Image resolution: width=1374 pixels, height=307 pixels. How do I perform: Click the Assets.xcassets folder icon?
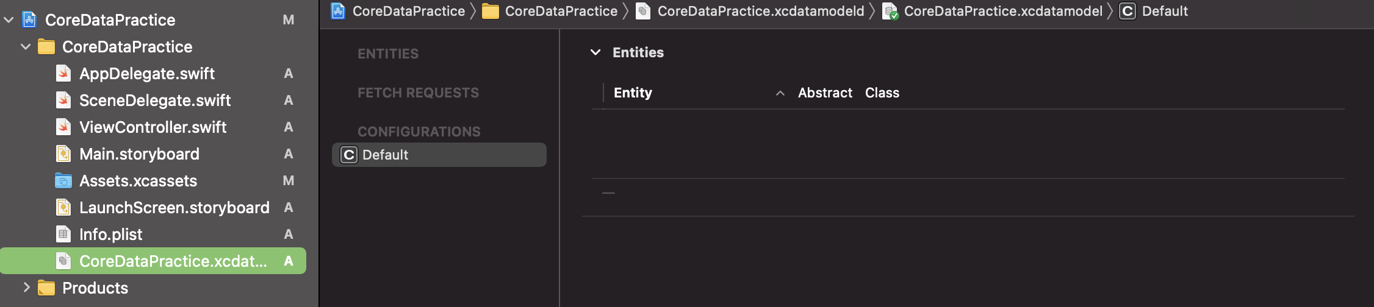[63, 181]
